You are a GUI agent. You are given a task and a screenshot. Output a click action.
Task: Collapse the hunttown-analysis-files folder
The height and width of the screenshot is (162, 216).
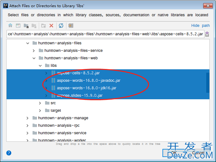28,43
